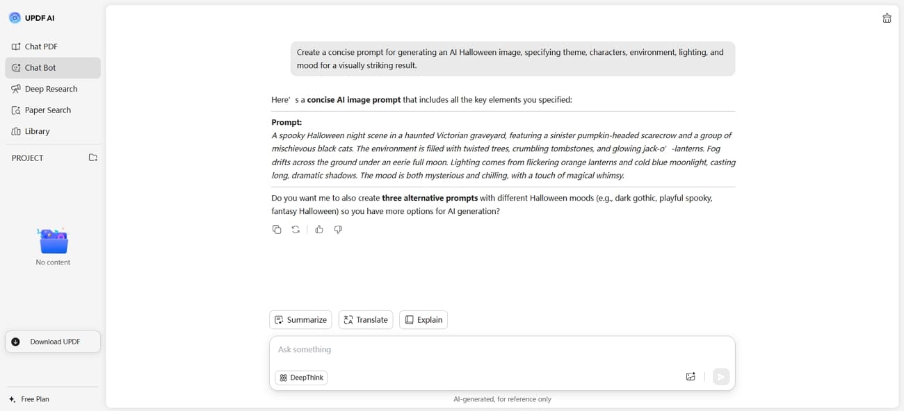Image resolution: width=904 pixels, height=411 pixels.
Task: Give a thumbs up to the response
Action: [x=318, y=229]
